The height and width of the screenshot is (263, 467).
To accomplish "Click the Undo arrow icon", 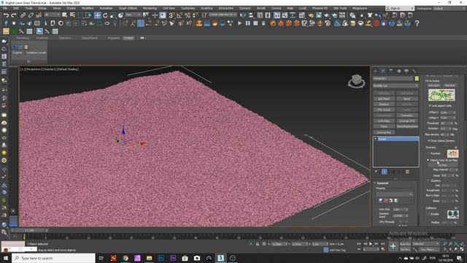I will (6, 15).
